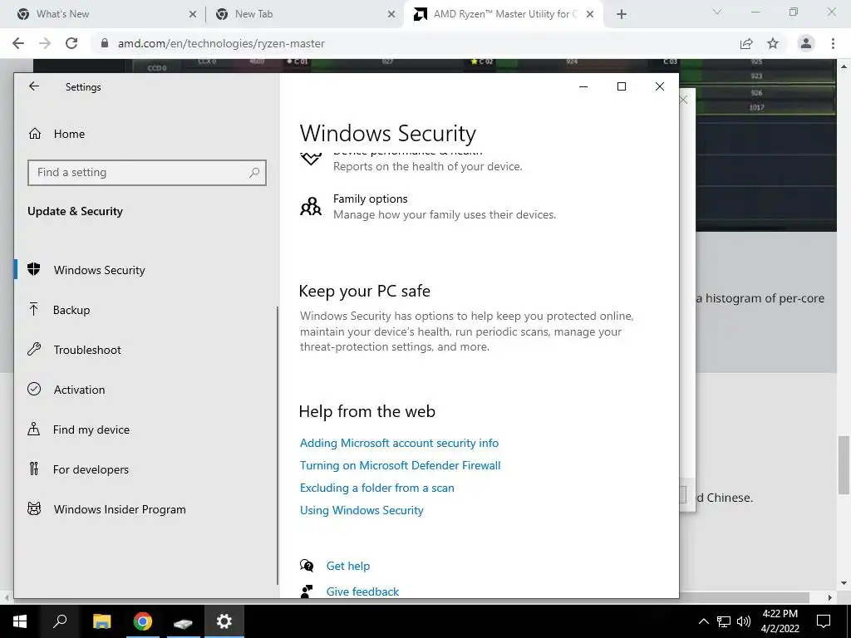
Task: Click the search magnifier in Find a setting
Action: tap(254, 173)
